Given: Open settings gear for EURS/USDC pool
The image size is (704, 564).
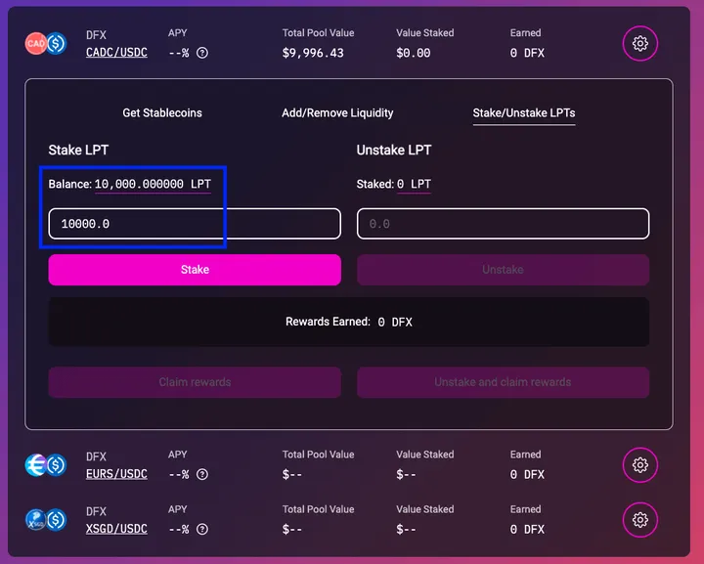Looking at the screenshot, I should click(640, 465).
